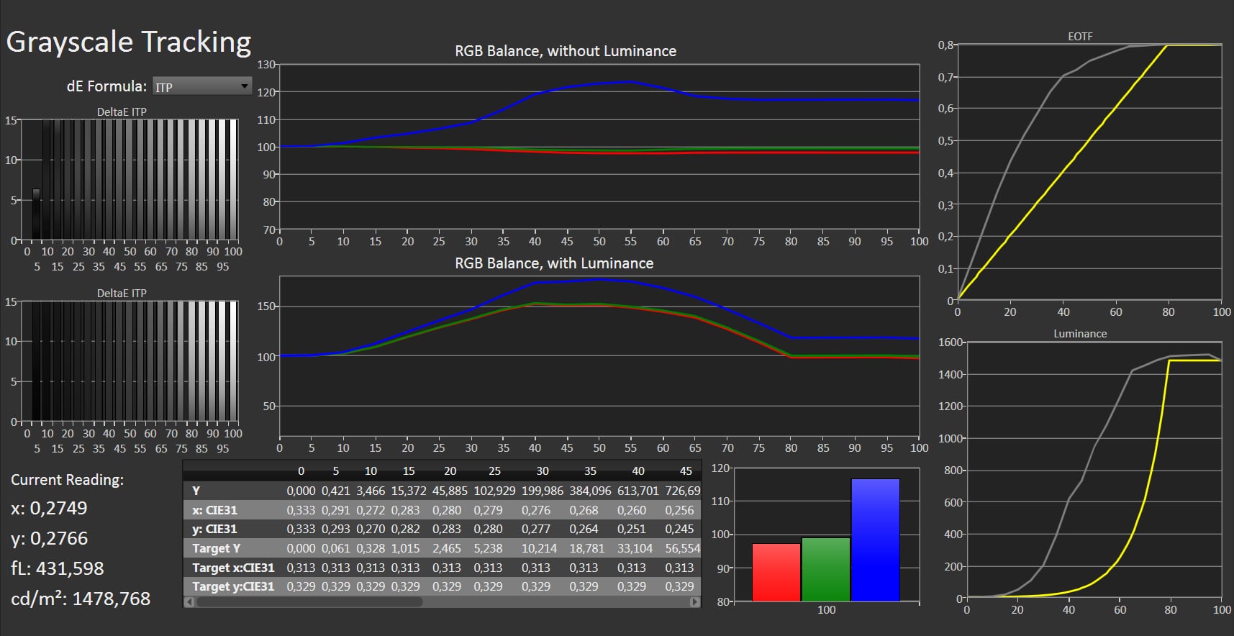Image resolution: width=1234 pixels, height=636 pixels.
Task: Click the 'dE Formula:' label
Action: [106, 86]
